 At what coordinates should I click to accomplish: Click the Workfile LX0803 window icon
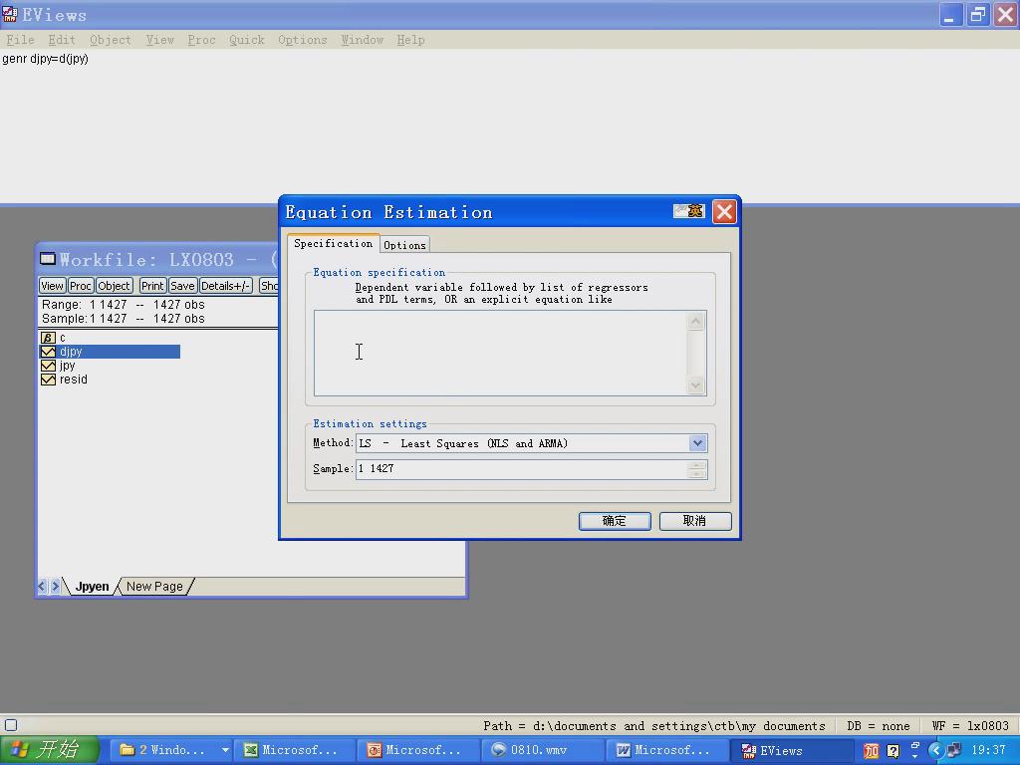click(x=48, y=259)
